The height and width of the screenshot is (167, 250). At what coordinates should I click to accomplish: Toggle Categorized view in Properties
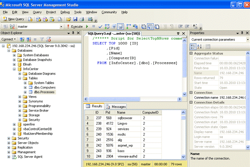tap(193, 47)
